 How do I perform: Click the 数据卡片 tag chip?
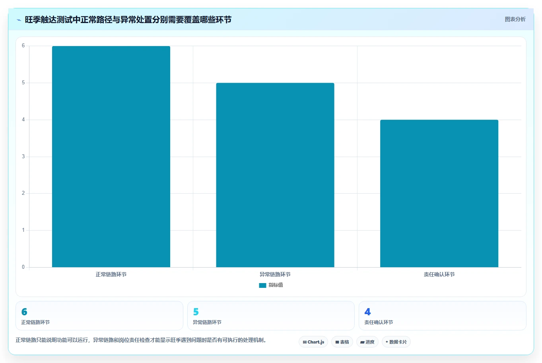[396, 342]
